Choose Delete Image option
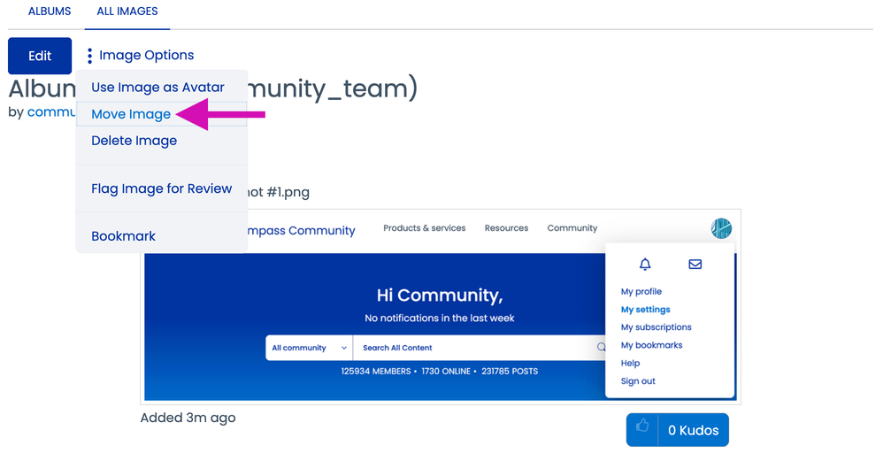This screenshot has height=453, width=883. pyautogui.click(x=134, y=141)
